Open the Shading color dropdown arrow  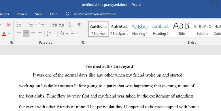click(67, 34)
